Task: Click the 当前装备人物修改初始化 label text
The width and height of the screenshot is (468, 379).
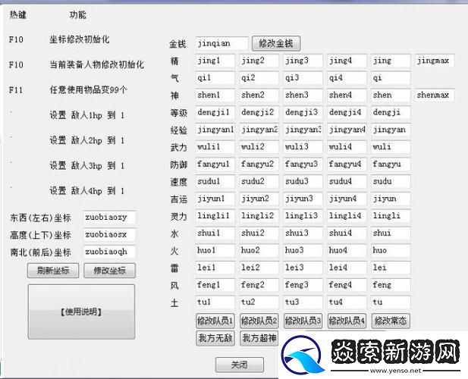Action: [x=96, y=64]
